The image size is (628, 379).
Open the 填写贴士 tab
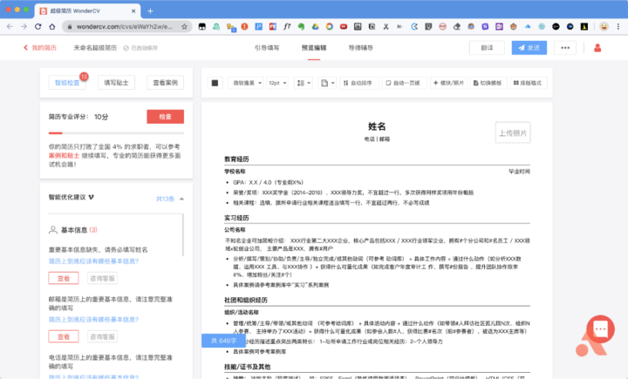point(116,83)
